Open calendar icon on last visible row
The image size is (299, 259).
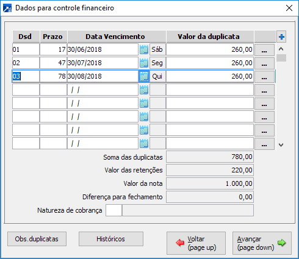click(x=144, y=144)
